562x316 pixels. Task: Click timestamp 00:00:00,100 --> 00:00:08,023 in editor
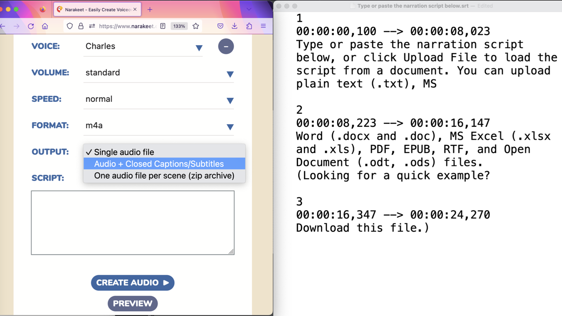tap(393, 32)
